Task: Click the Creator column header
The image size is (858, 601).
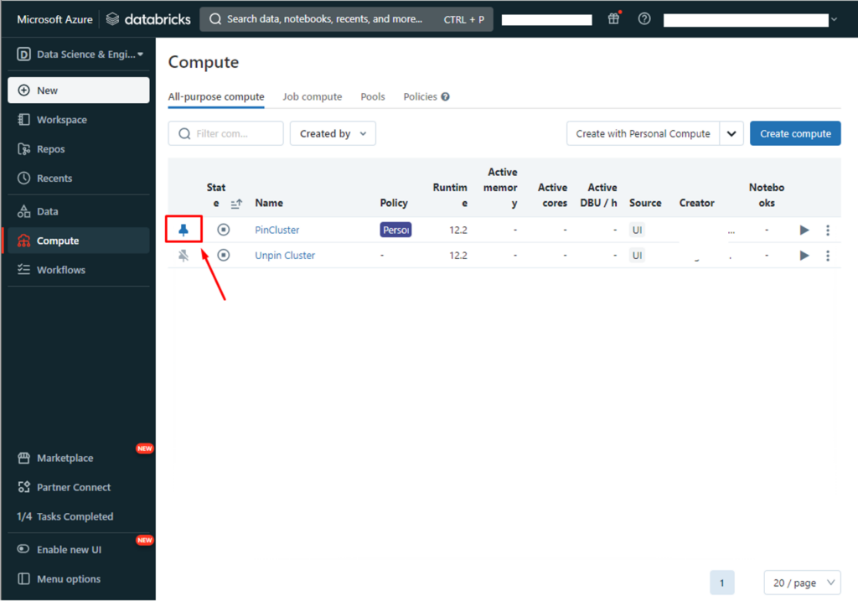Action: pyautogui.click(x=696, y=203)
